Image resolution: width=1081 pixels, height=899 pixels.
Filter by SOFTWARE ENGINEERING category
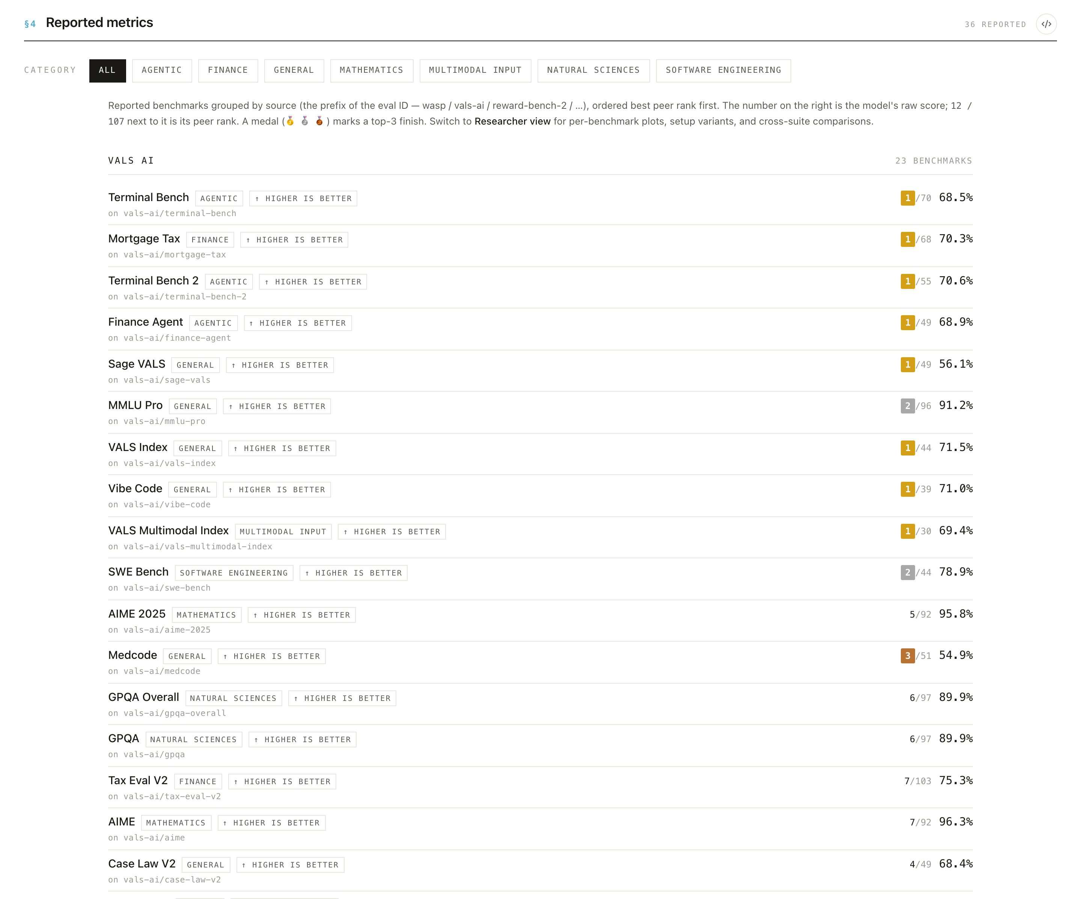point(723,70)
